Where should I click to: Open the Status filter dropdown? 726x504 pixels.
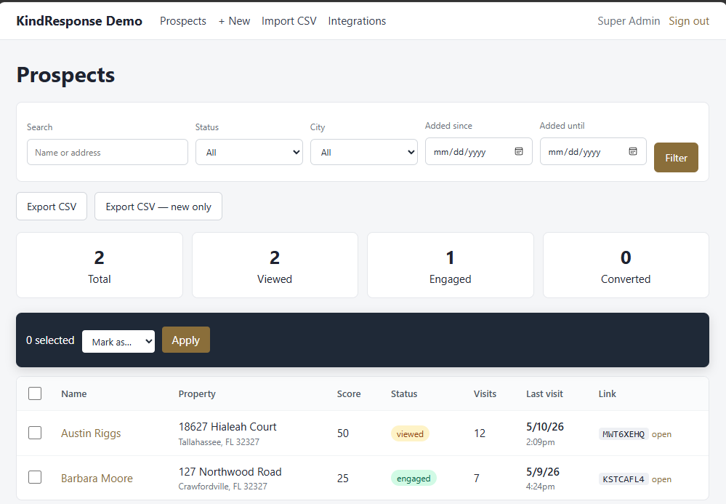pyautogui.click(x=249, y=152)
